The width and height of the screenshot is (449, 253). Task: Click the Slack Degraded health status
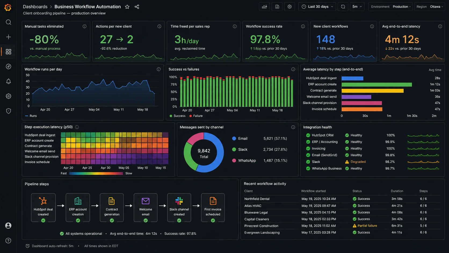pyautogui.click(x=355, y=162)
